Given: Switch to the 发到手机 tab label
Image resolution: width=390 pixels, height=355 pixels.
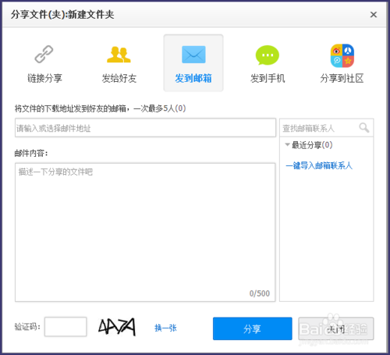Looking at the screenshot, I should click(268, 78).
